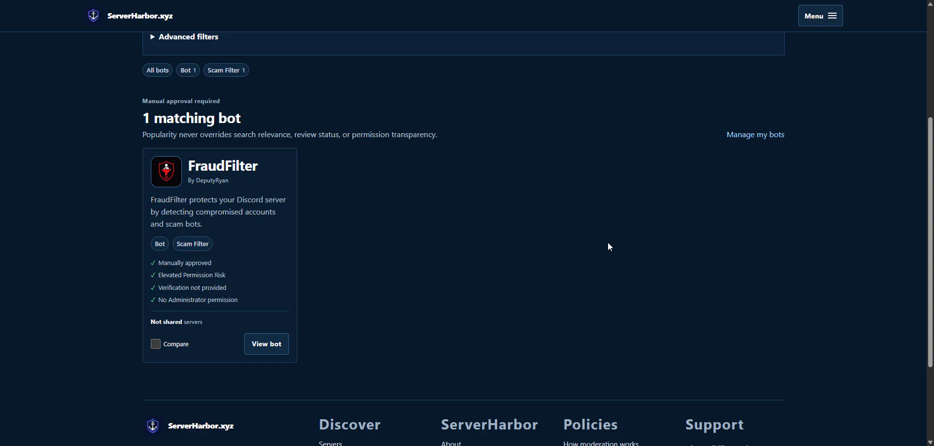Click the Scam Filter tag on FraudFilter card
934x446 pixels.
click(193, 244)
